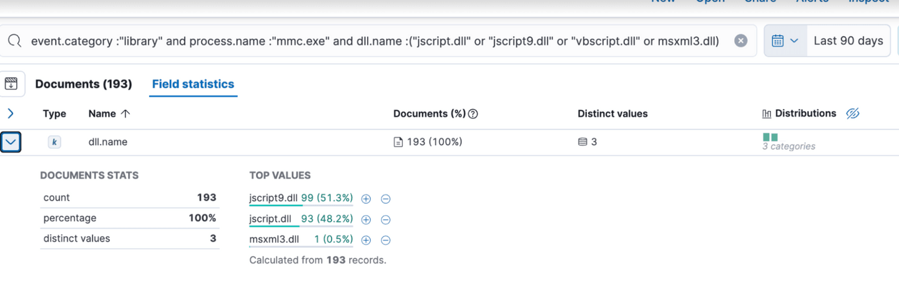This screenshot has height=281, width=899.
Task: Click the keyword type icon for dll.name
Action: click(x=54, y=142)
